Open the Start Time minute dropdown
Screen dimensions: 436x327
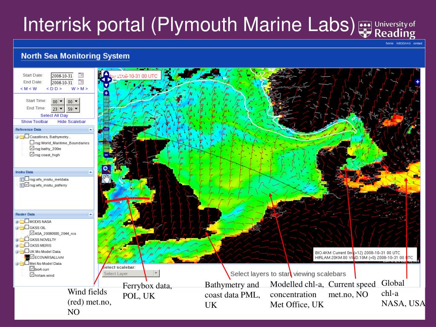73,101
